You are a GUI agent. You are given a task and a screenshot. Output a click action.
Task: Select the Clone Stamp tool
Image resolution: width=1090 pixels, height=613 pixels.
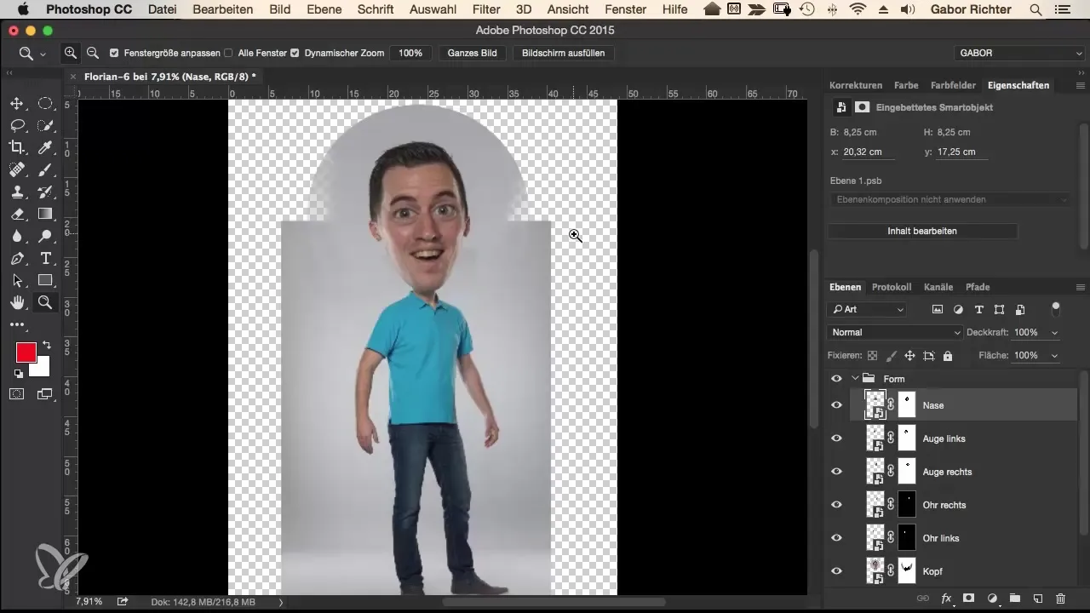[x=17, y=192]
